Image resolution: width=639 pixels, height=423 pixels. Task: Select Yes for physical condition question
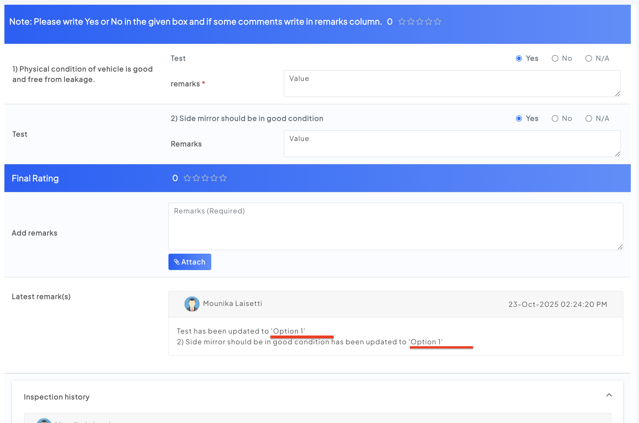(519, 59)
